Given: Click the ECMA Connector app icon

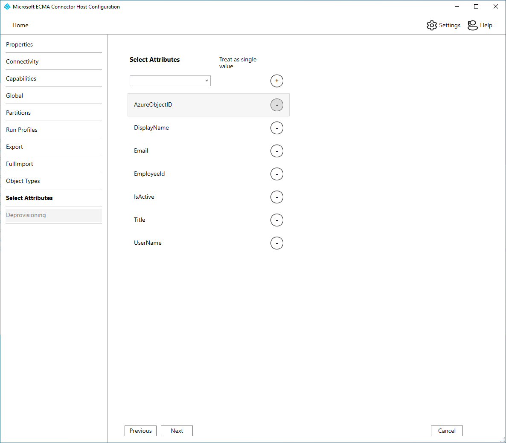Looking at the screenshot, I should point(7,6).
